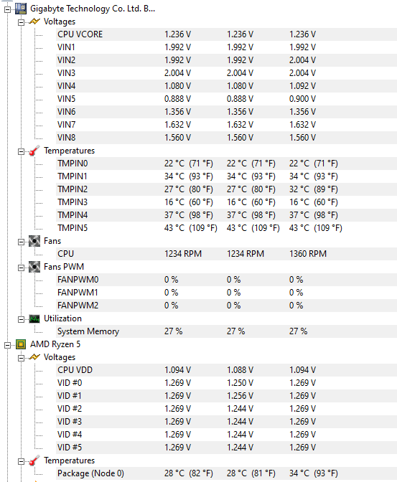
Task: Collapse the motherboard Temperatures section
Action: [21, 151]
